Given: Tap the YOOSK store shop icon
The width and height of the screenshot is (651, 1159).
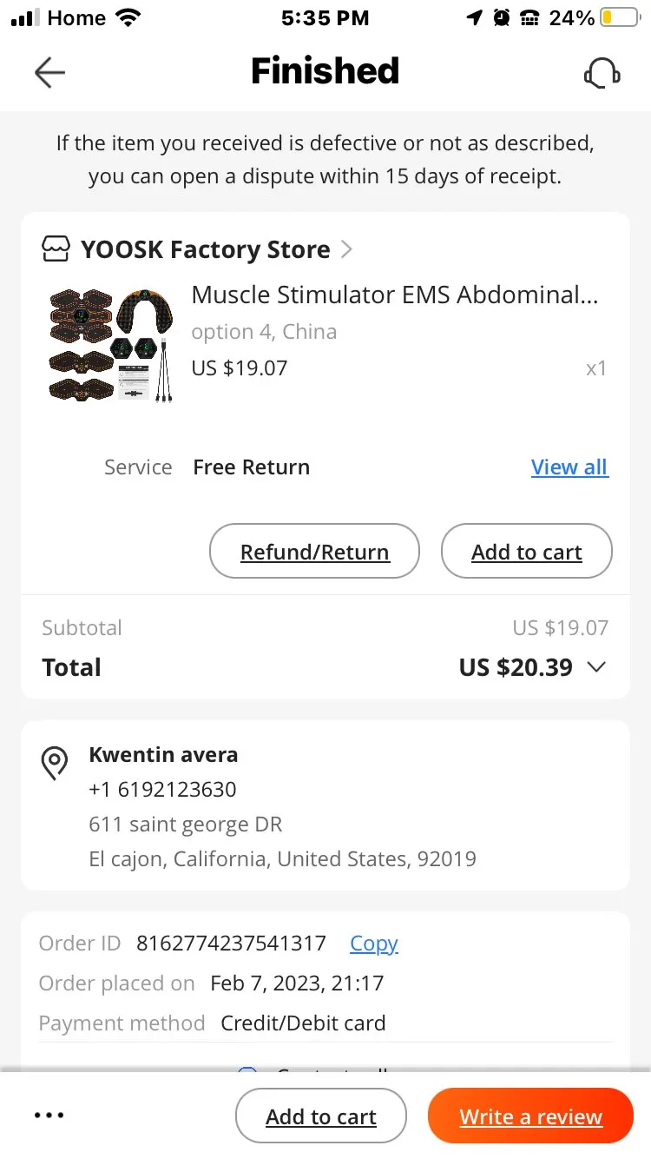Looking at the screenshot, I should [x=56, y=250].
